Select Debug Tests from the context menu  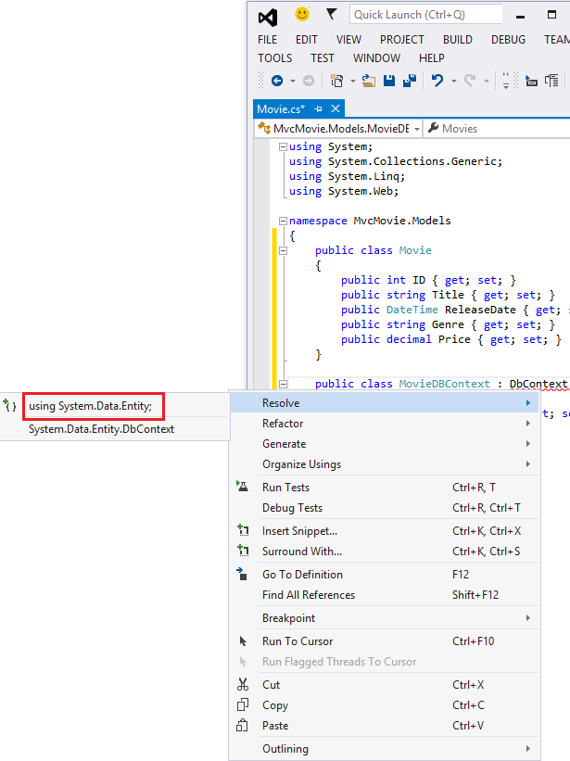(x=385, y=508)
